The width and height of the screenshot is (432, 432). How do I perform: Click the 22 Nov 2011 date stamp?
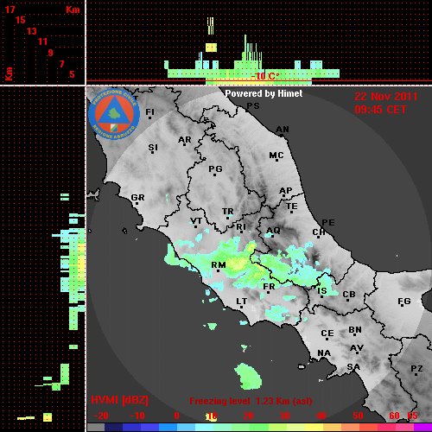(x=386, y=97)
